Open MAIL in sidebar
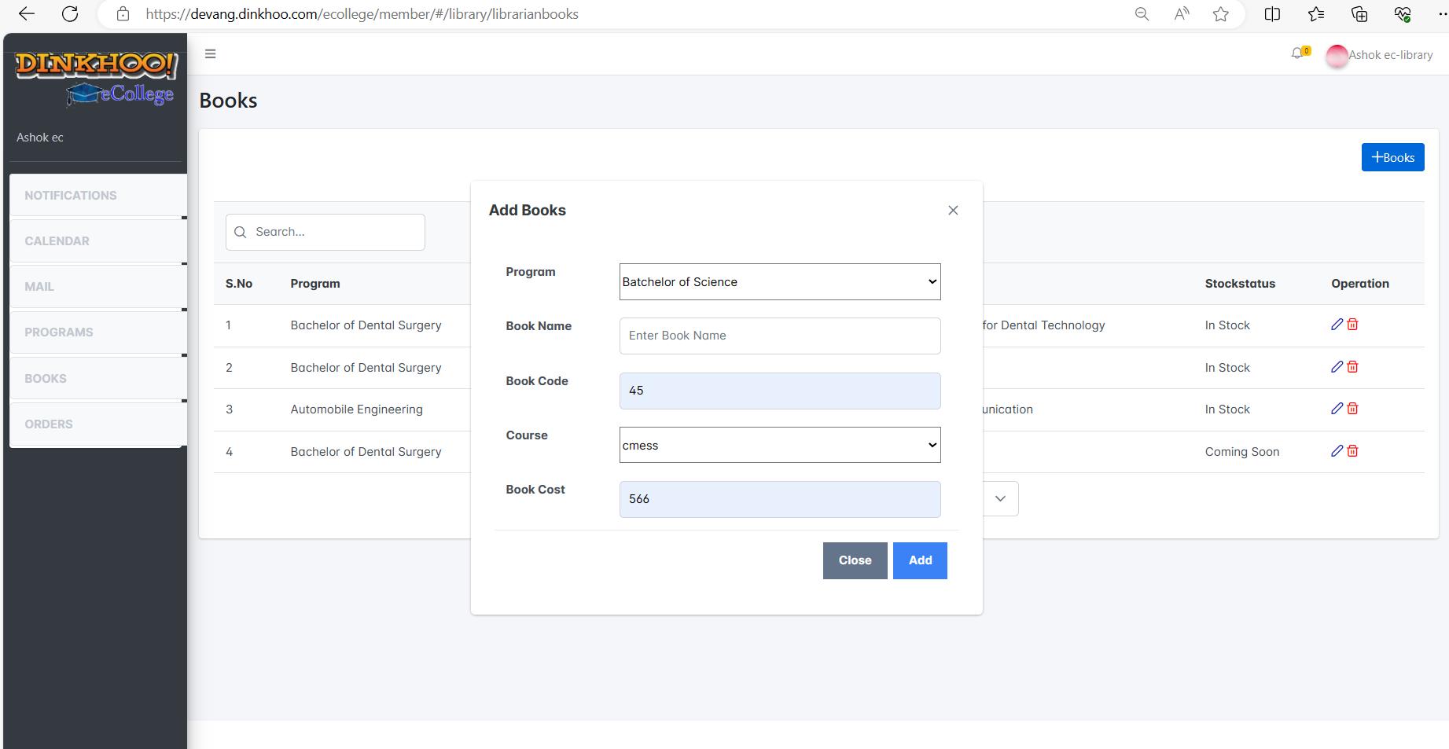This screenshot has width=1449, height=749. [x=97, y=287]
